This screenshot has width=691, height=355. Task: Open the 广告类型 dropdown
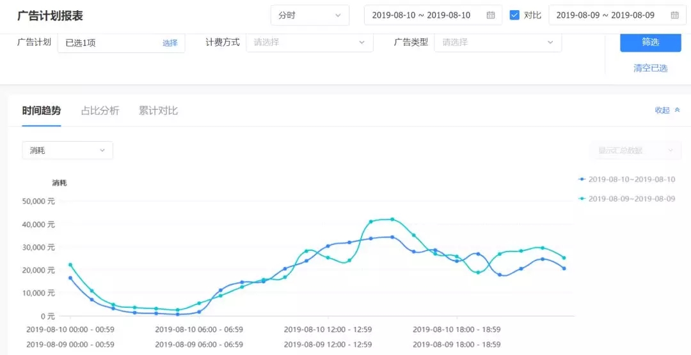(x=498, y=43)
